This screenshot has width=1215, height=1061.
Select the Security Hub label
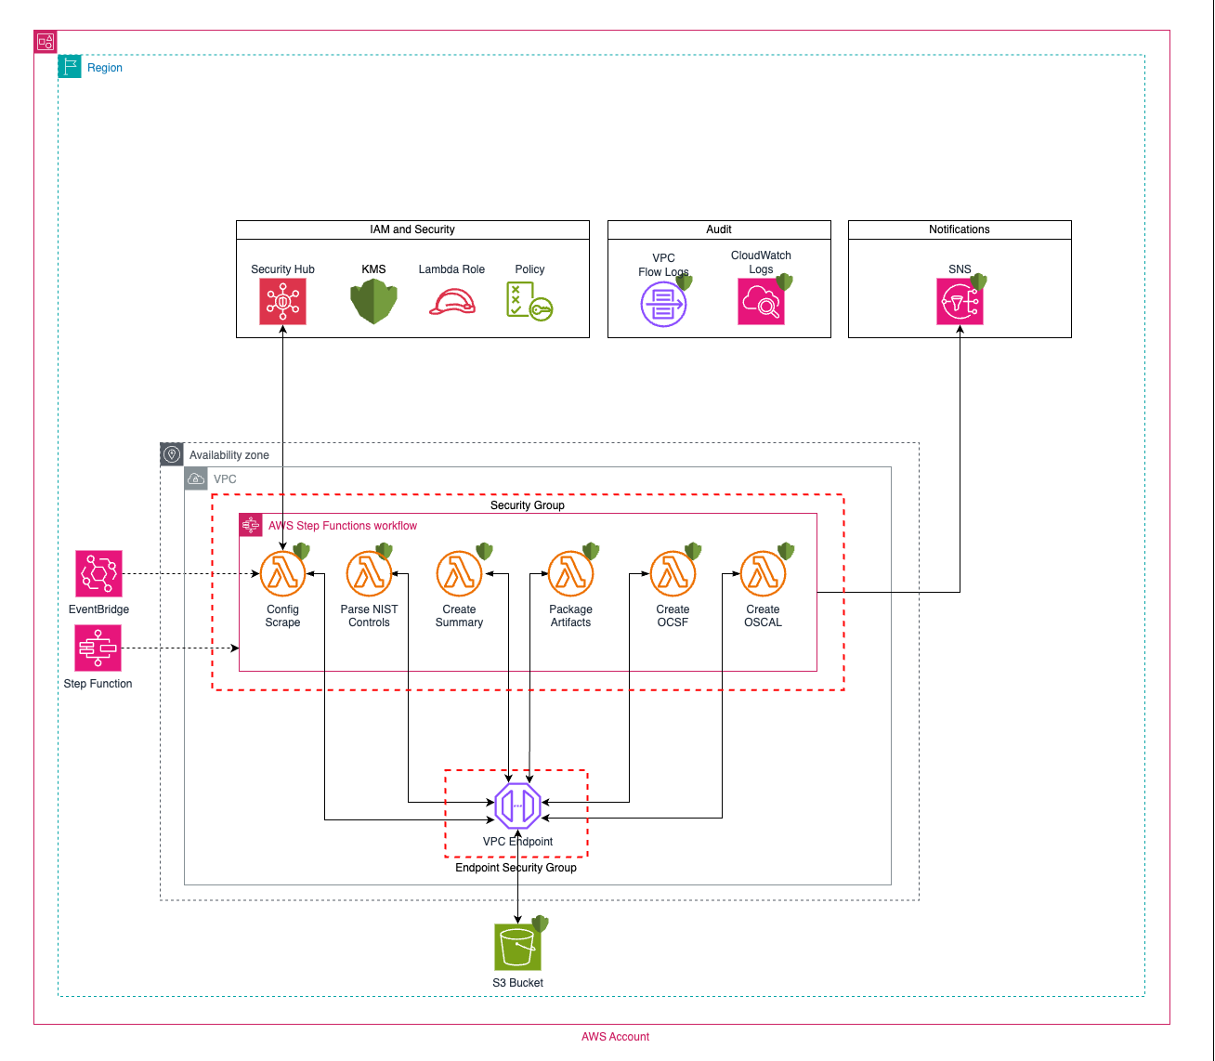[282, 269]
